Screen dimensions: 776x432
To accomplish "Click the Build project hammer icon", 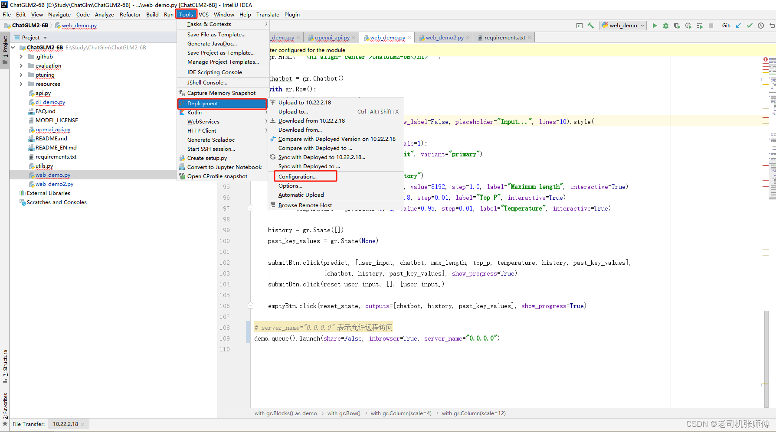I will click(590, 26).
